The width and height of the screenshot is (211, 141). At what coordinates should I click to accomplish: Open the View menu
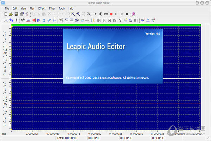(23, 8)
